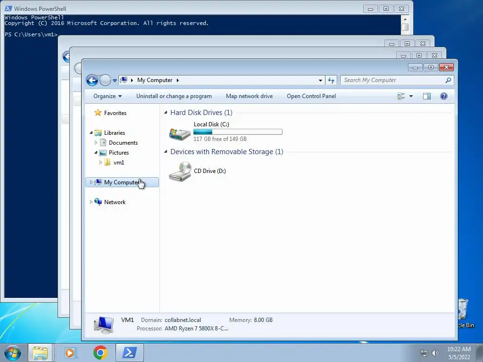Image resolution: width=483 pixels, height=362 pixels.
Task: Close the My Computer window
Action: point(446,67)
